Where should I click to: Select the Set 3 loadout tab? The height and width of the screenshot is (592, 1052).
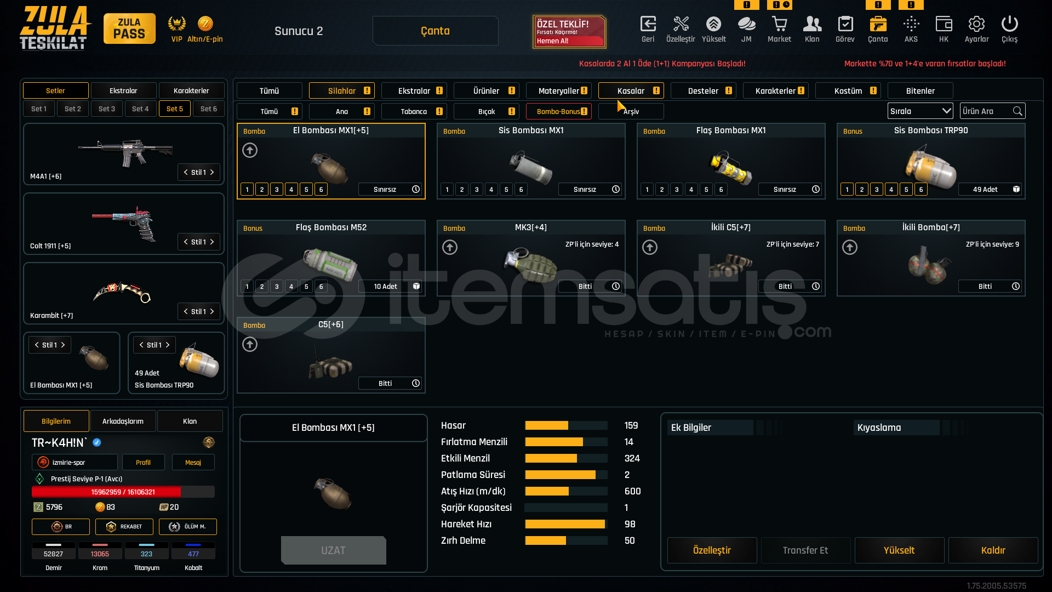107,109
